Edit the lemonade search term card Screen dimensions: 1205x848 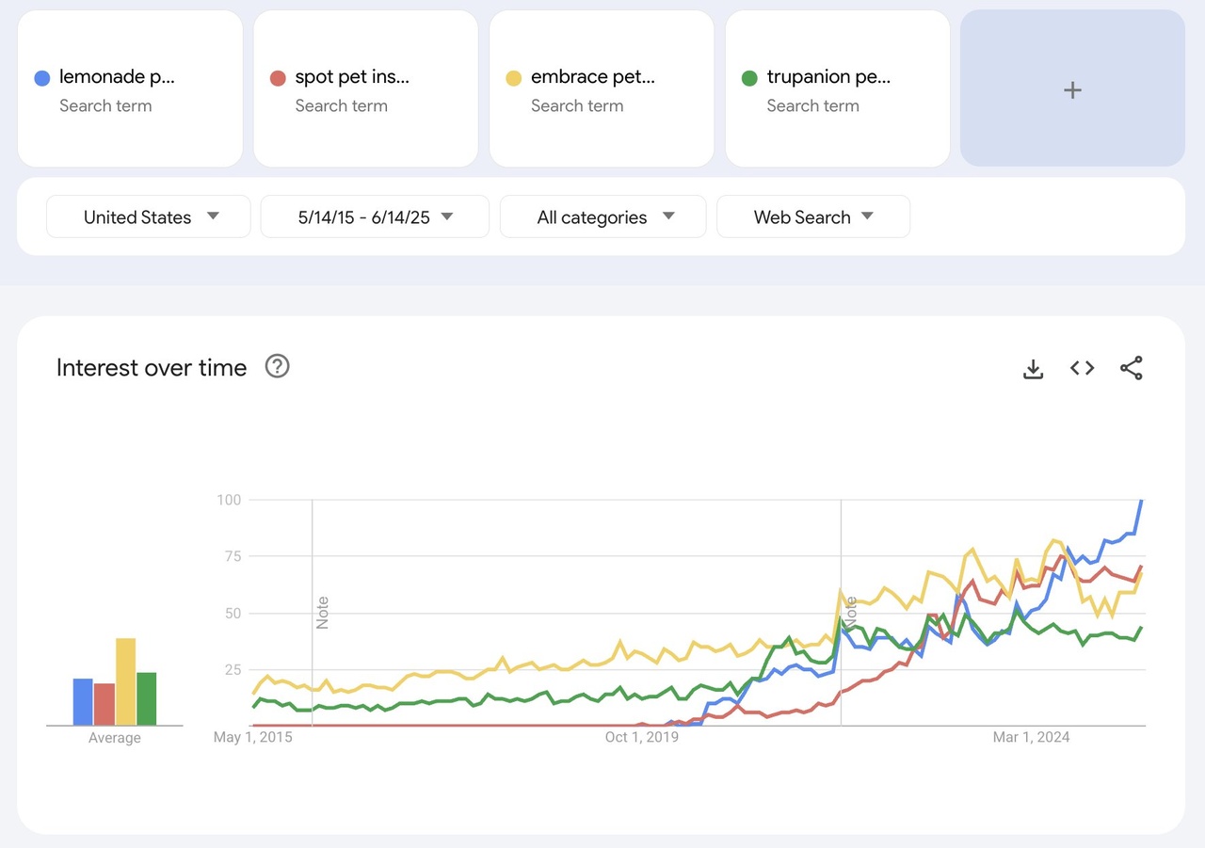[130, 88]
